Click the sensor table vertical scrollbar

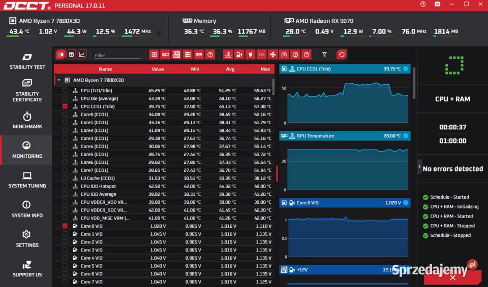point(273,87)
